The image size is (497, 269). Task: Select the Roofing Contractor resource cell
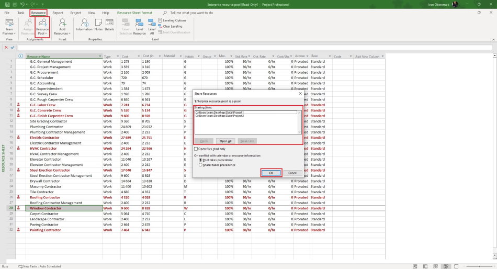(x=64, y=197)
